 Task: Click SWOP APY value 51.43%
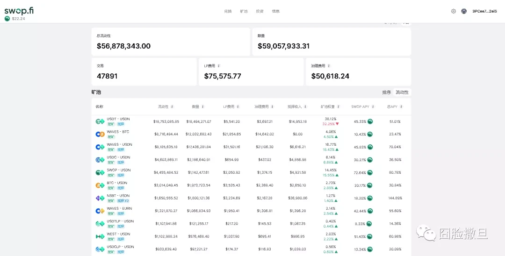(x=360, y=236)
